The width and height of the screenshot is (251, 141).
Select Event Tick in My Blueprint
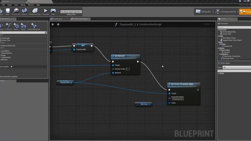point(6,40)
